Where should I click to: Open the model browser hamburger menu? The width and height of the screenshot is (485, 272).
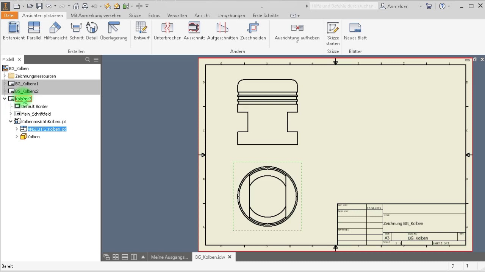pyautogui.click(x=96, y=59)
